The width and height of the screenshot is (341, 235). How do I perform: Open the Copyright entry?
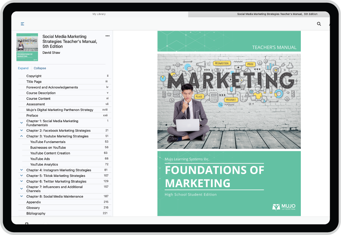[65, 76]
